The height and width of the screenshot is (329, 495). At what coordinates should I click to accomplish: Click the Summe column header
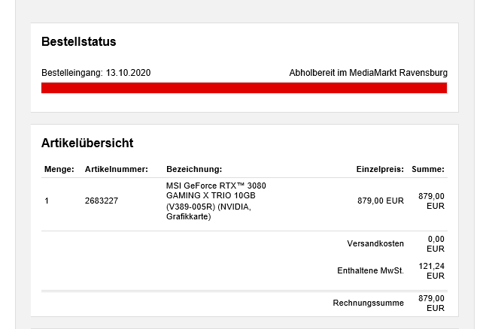(428, 169)
